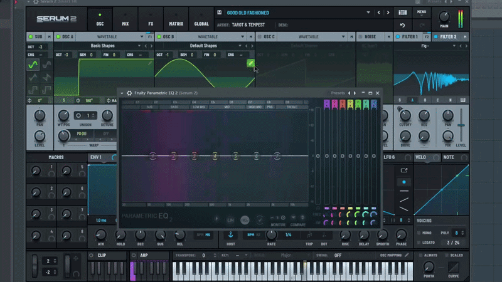Click the undo arrow in Serum header
Screen dimensions: 502x282
click(402, 25)
